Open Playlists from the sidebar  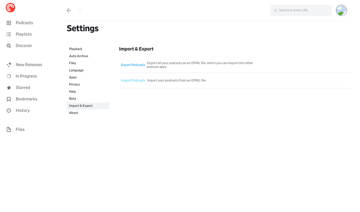[23, 34]
